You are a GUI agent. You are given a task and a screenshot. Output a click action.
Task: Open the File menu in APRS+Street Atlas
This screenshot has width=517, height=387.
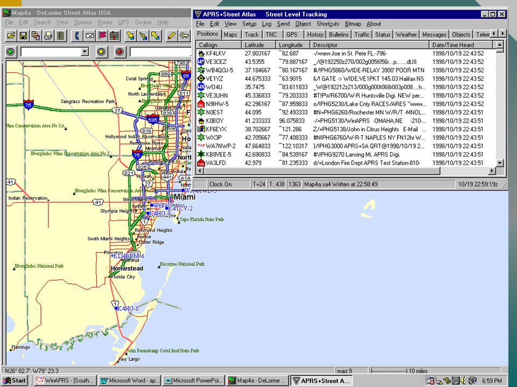[x=200, y=24]
